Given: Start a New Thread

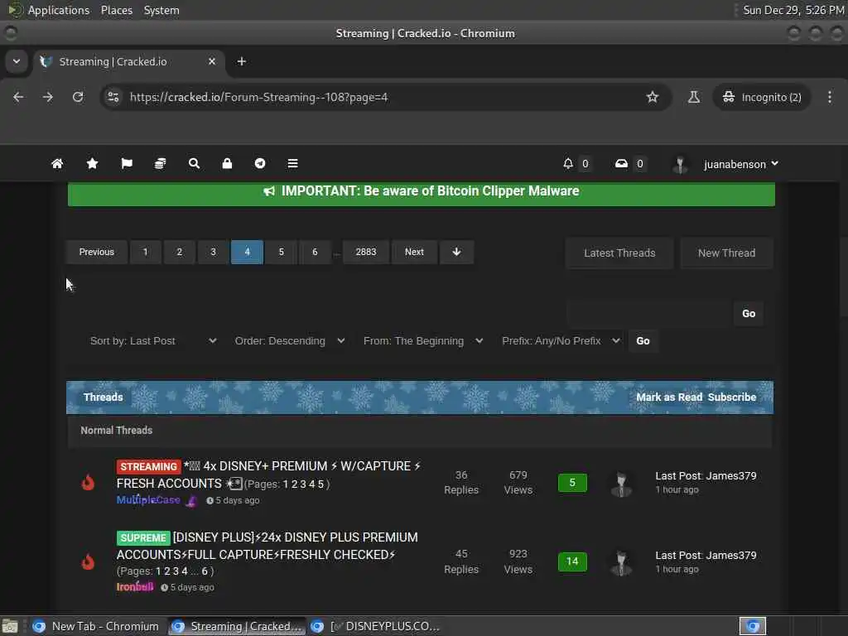Looking at the screenshot, I should [x=726, y=253].
